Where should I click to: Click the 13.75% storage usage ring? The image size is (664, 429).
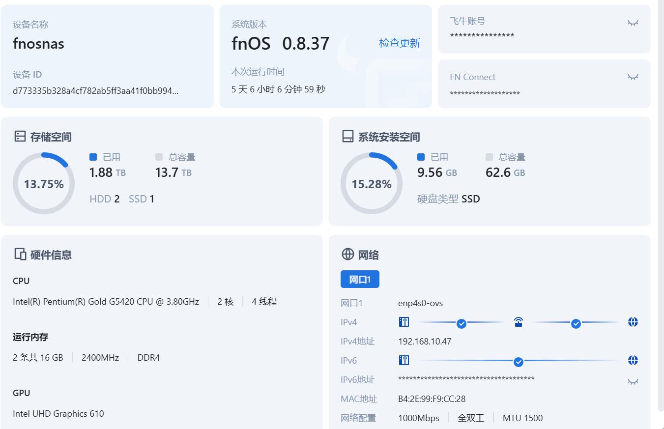tap(44, 184)
